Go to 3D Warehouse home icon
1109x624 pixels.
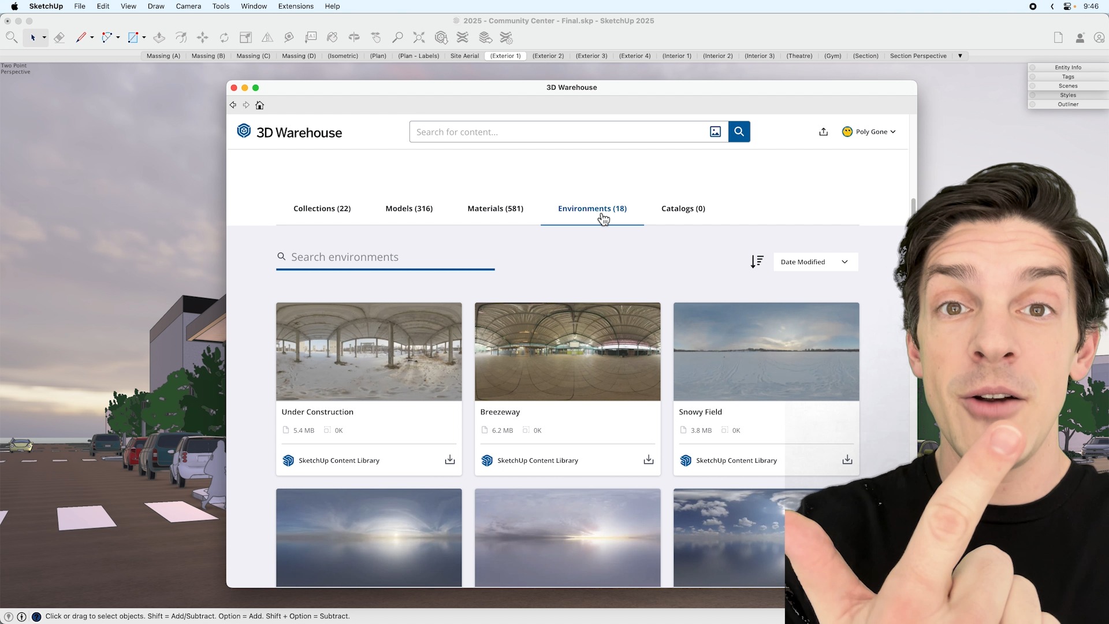[x=260, y=105]
